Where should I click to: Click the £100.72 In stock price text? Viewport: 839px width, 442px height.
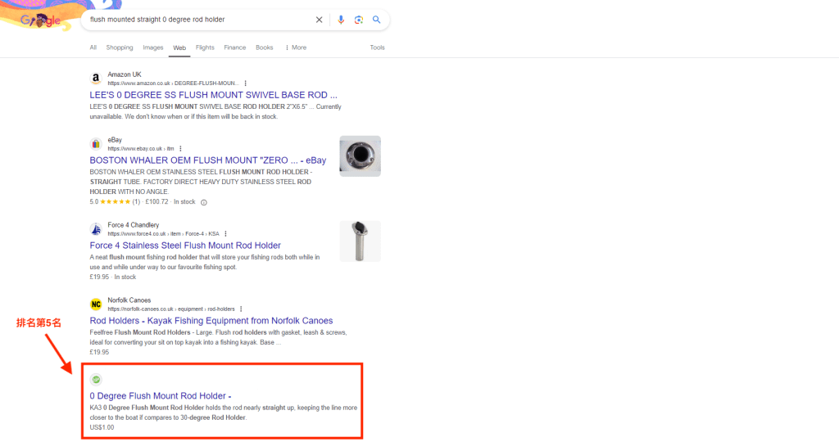coord(170,202)
